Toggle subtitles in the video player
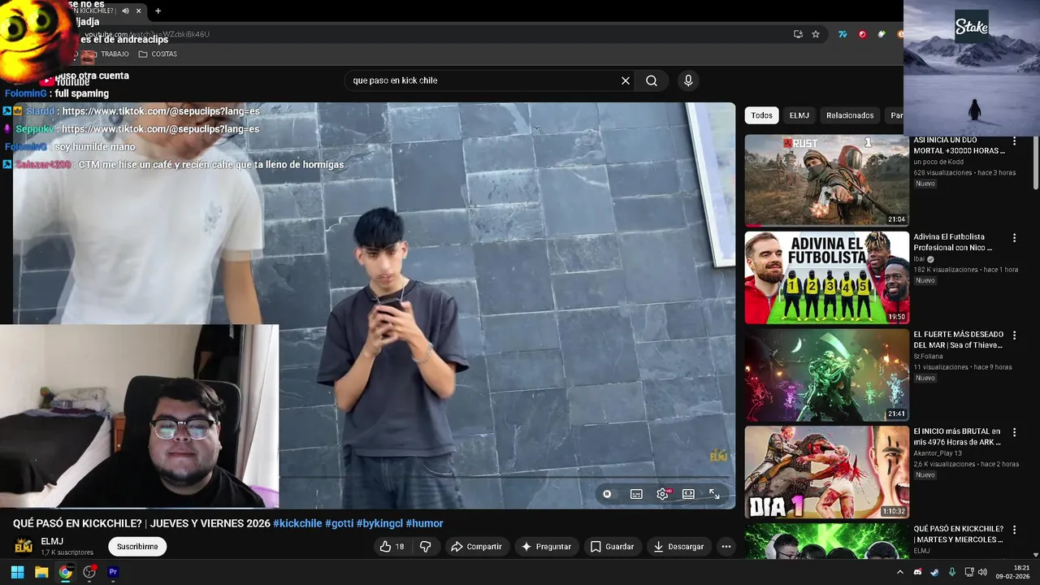Screen dimensions: 1040x585 click(636, 494)
